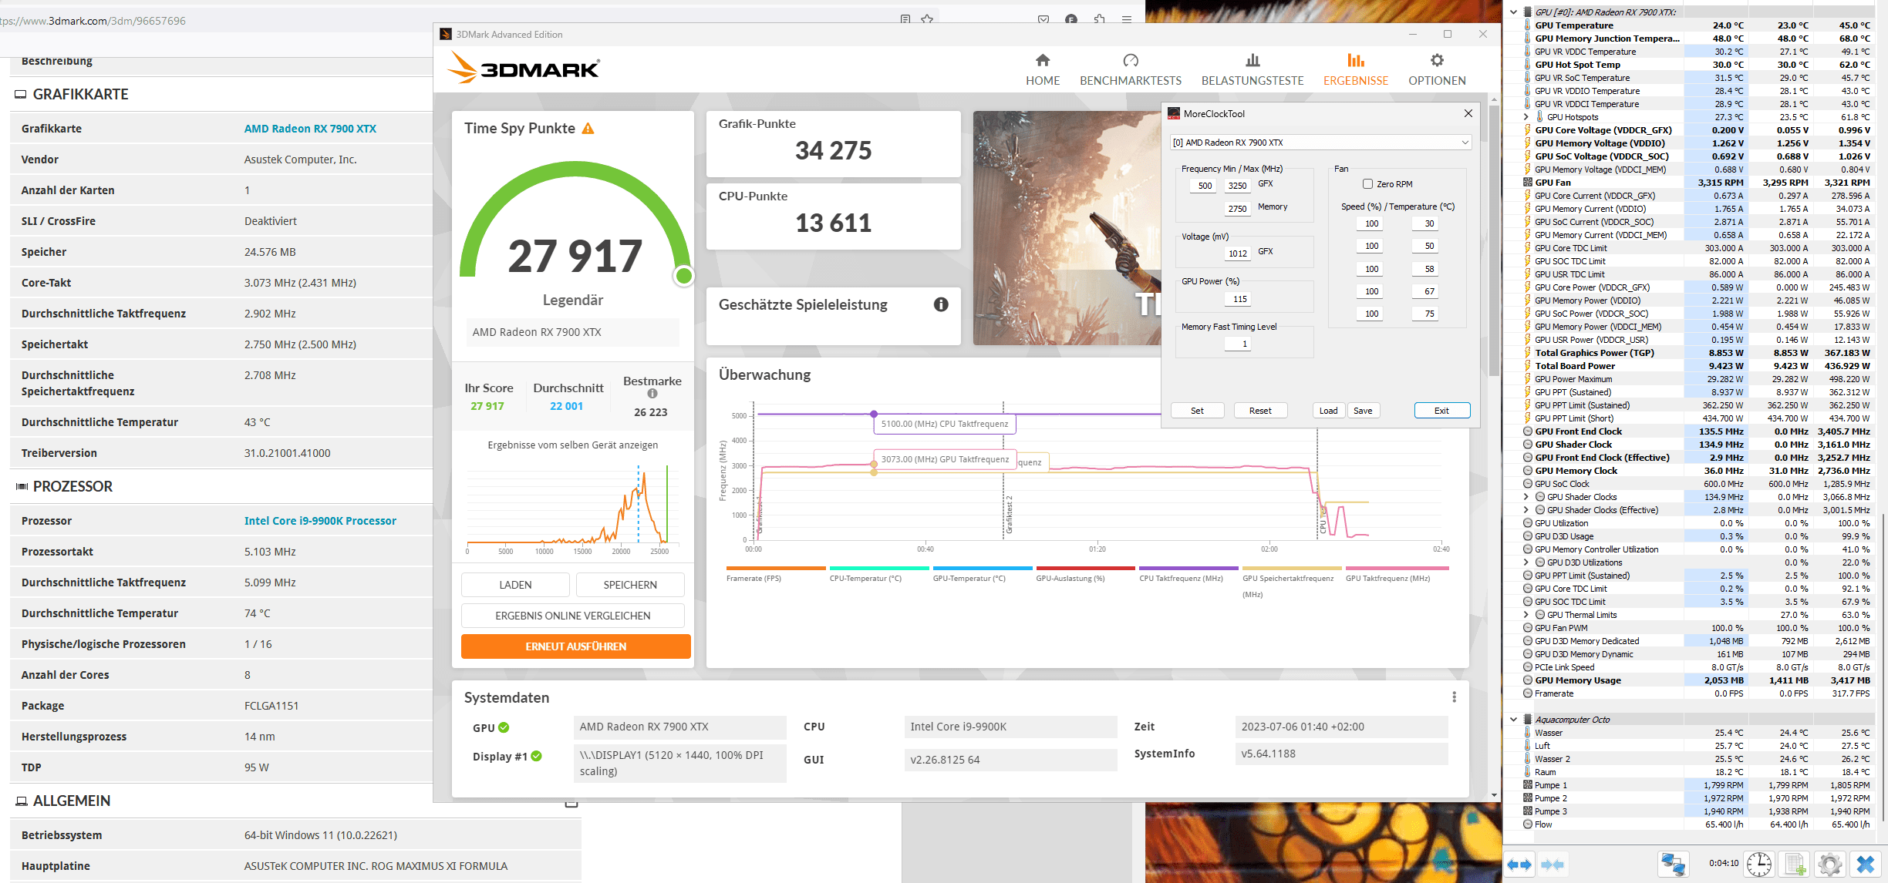Collapse the GPU [#0] AMD Radeon group in HWiNFO
Image resolution: width=1888 pixels, height=883 pixels.
[x=1513, y=12]
